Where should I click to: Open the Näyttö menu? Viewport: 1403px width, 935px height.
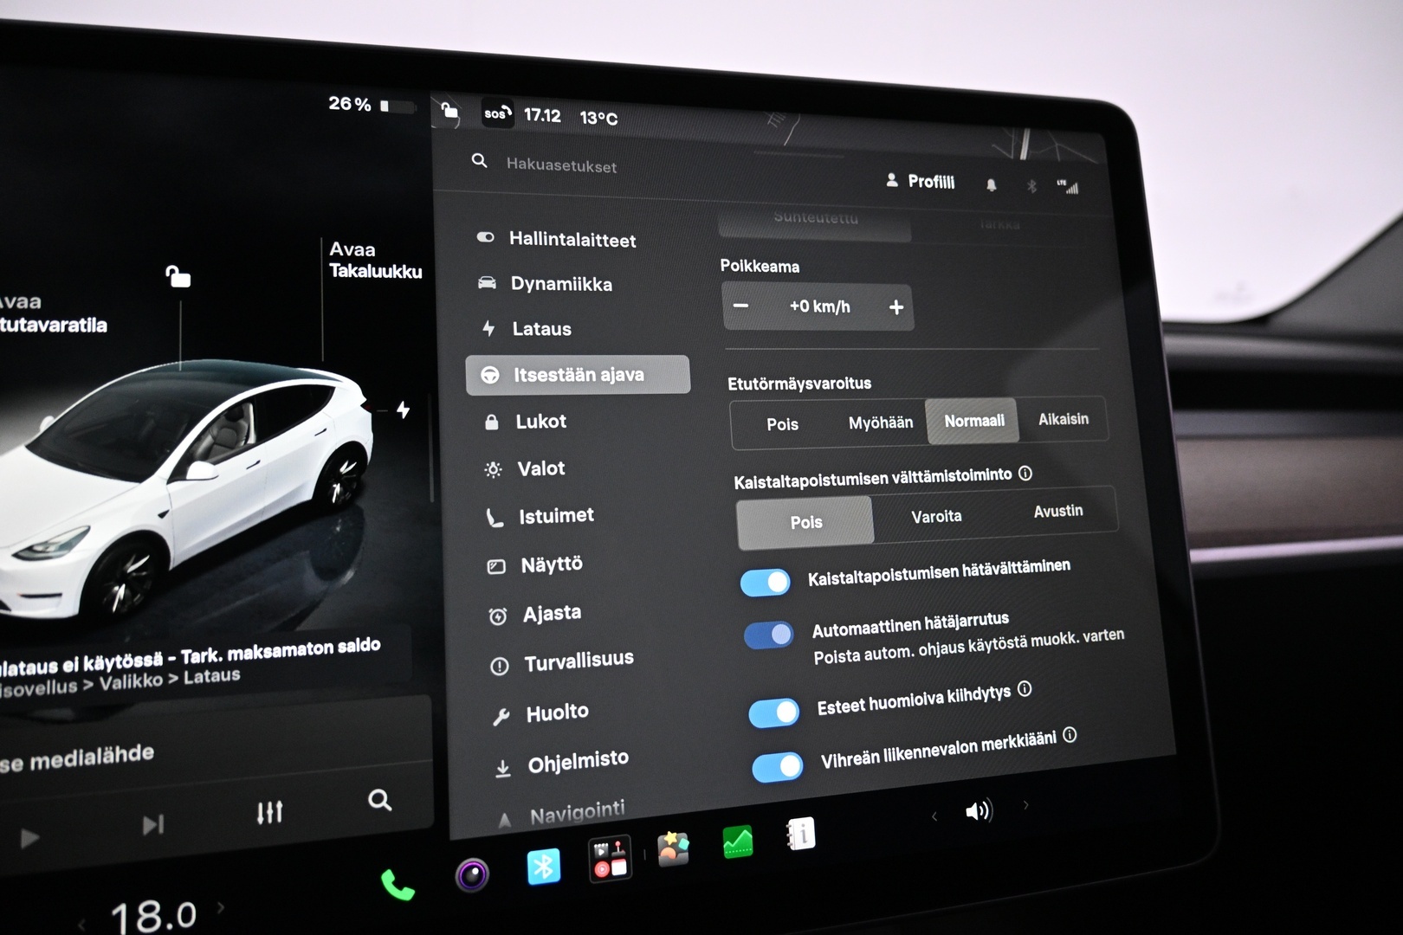coord(536,565)
